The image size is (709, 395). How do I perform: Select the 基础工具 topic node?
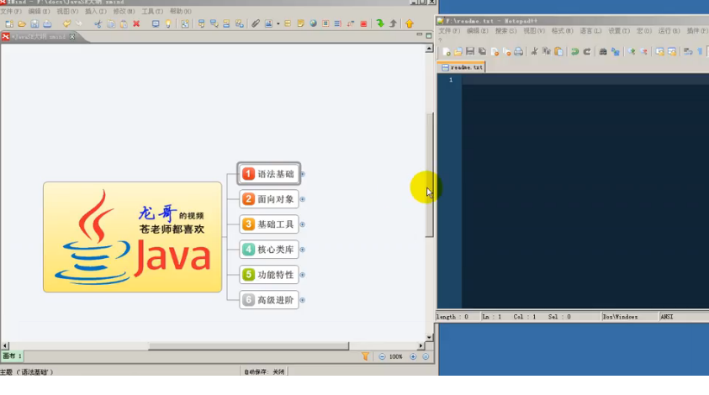point(269,224)
